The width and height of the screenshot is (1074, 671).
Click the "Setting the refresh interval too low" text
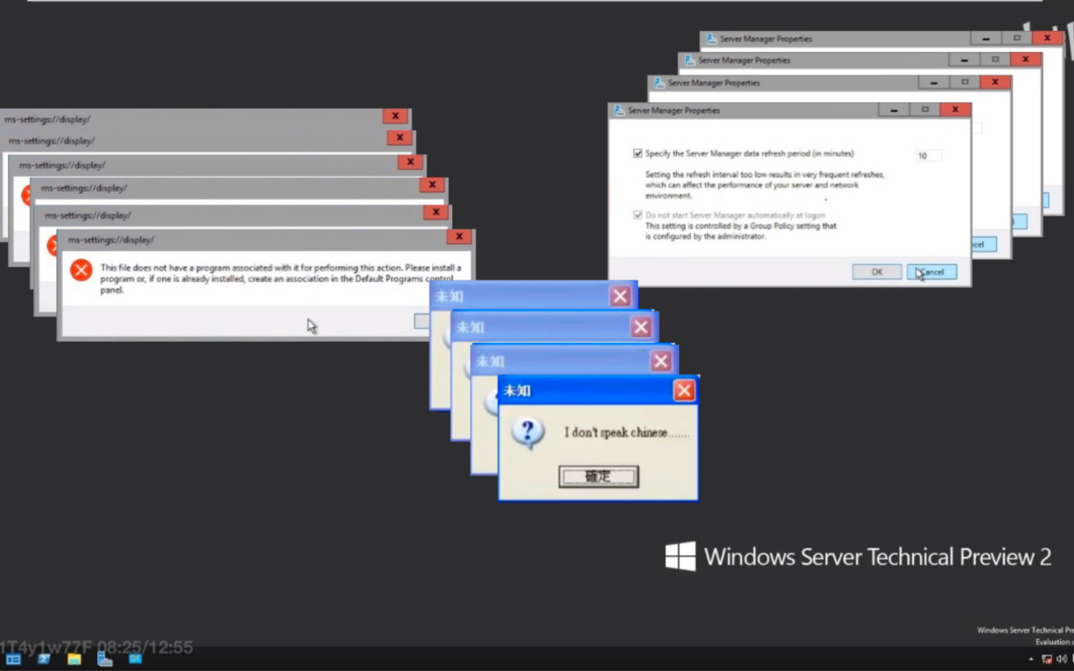point(765,185)
